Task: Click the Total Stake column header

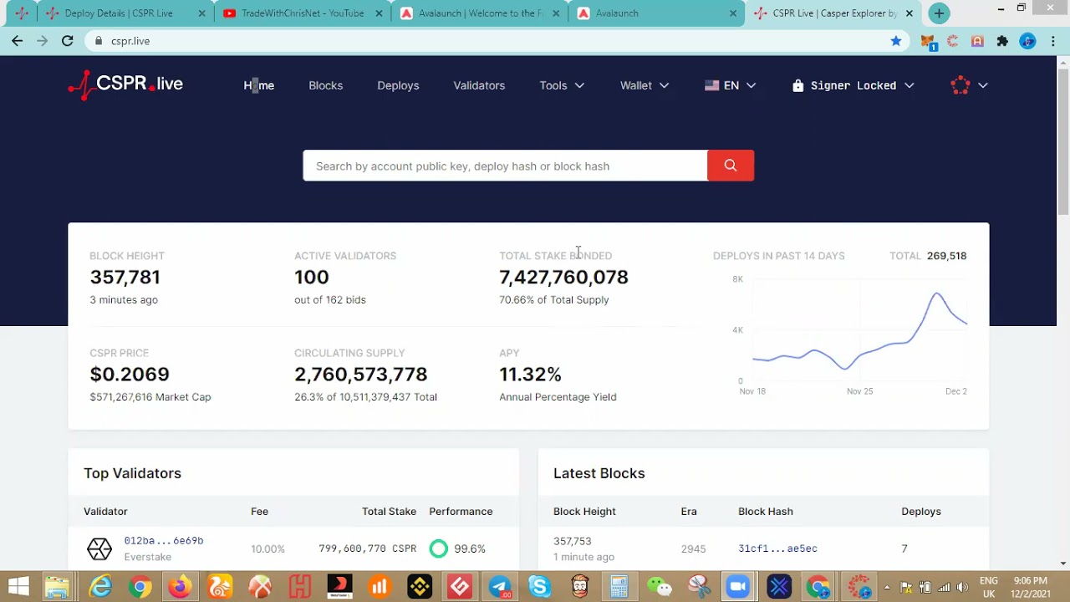Action: point(389,511)
